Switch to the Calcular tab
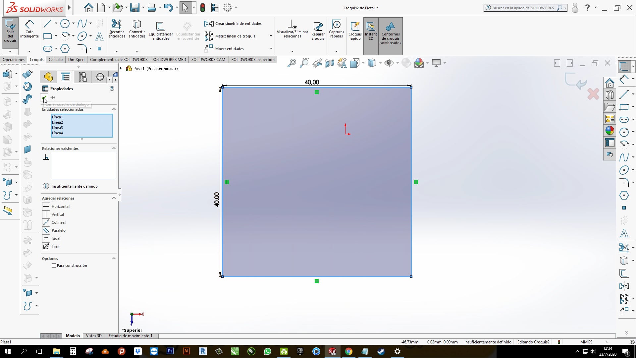Viewport: 636px width, 358px height. (56, 60)
